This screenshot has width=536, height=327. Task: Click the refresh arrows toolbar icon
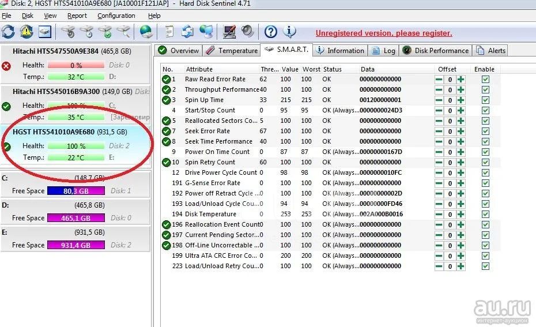coord(8,32)
